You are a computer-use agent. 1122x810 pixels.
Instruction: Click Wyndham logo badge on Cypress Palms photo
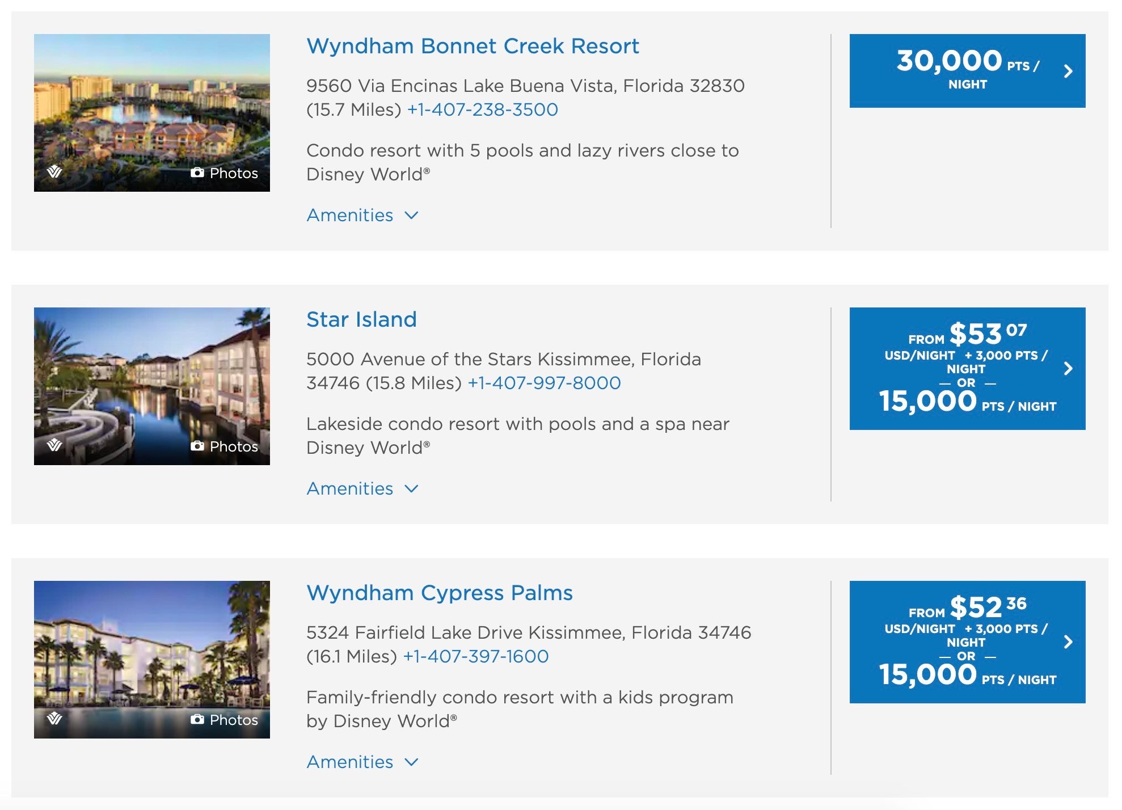pos(54,718)
